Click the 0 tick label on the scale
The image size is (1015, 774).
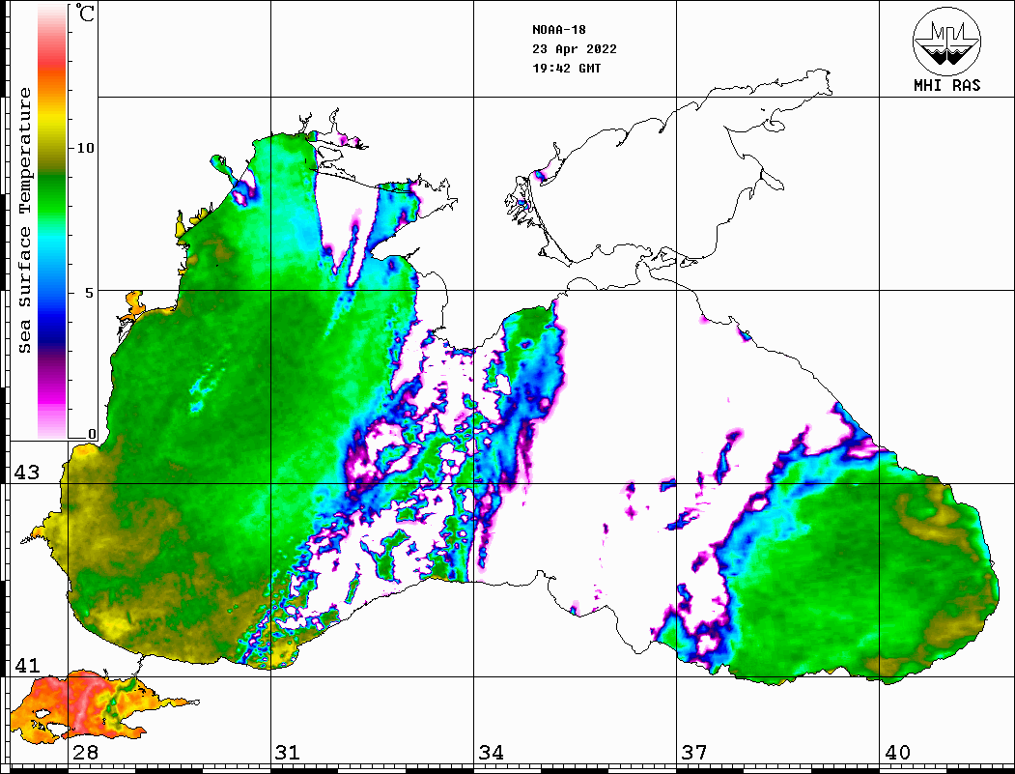tap(92, 434)
